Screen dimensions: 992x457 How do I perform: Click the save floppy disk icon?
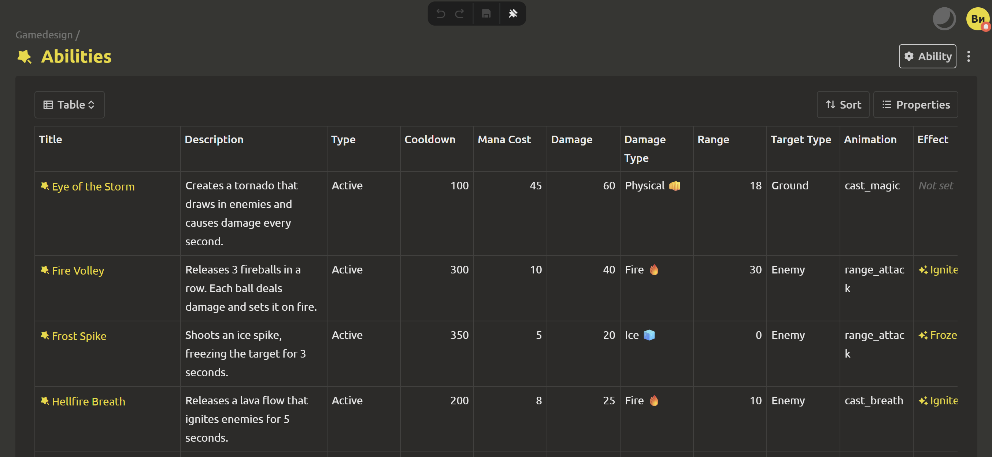point(486,14)
